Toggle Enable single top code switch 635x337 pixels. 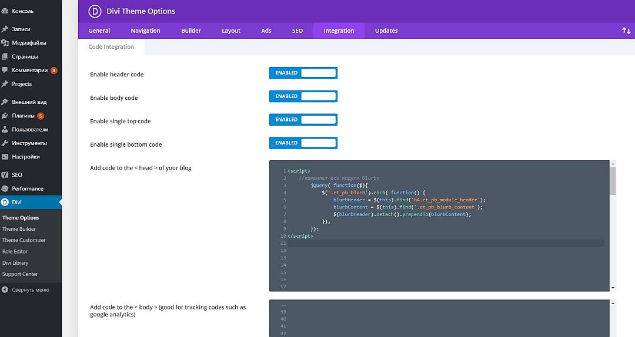pyautogui.click(x=303, y=120)
